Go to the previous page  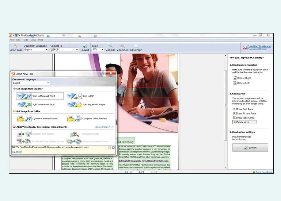pos(131,172)
